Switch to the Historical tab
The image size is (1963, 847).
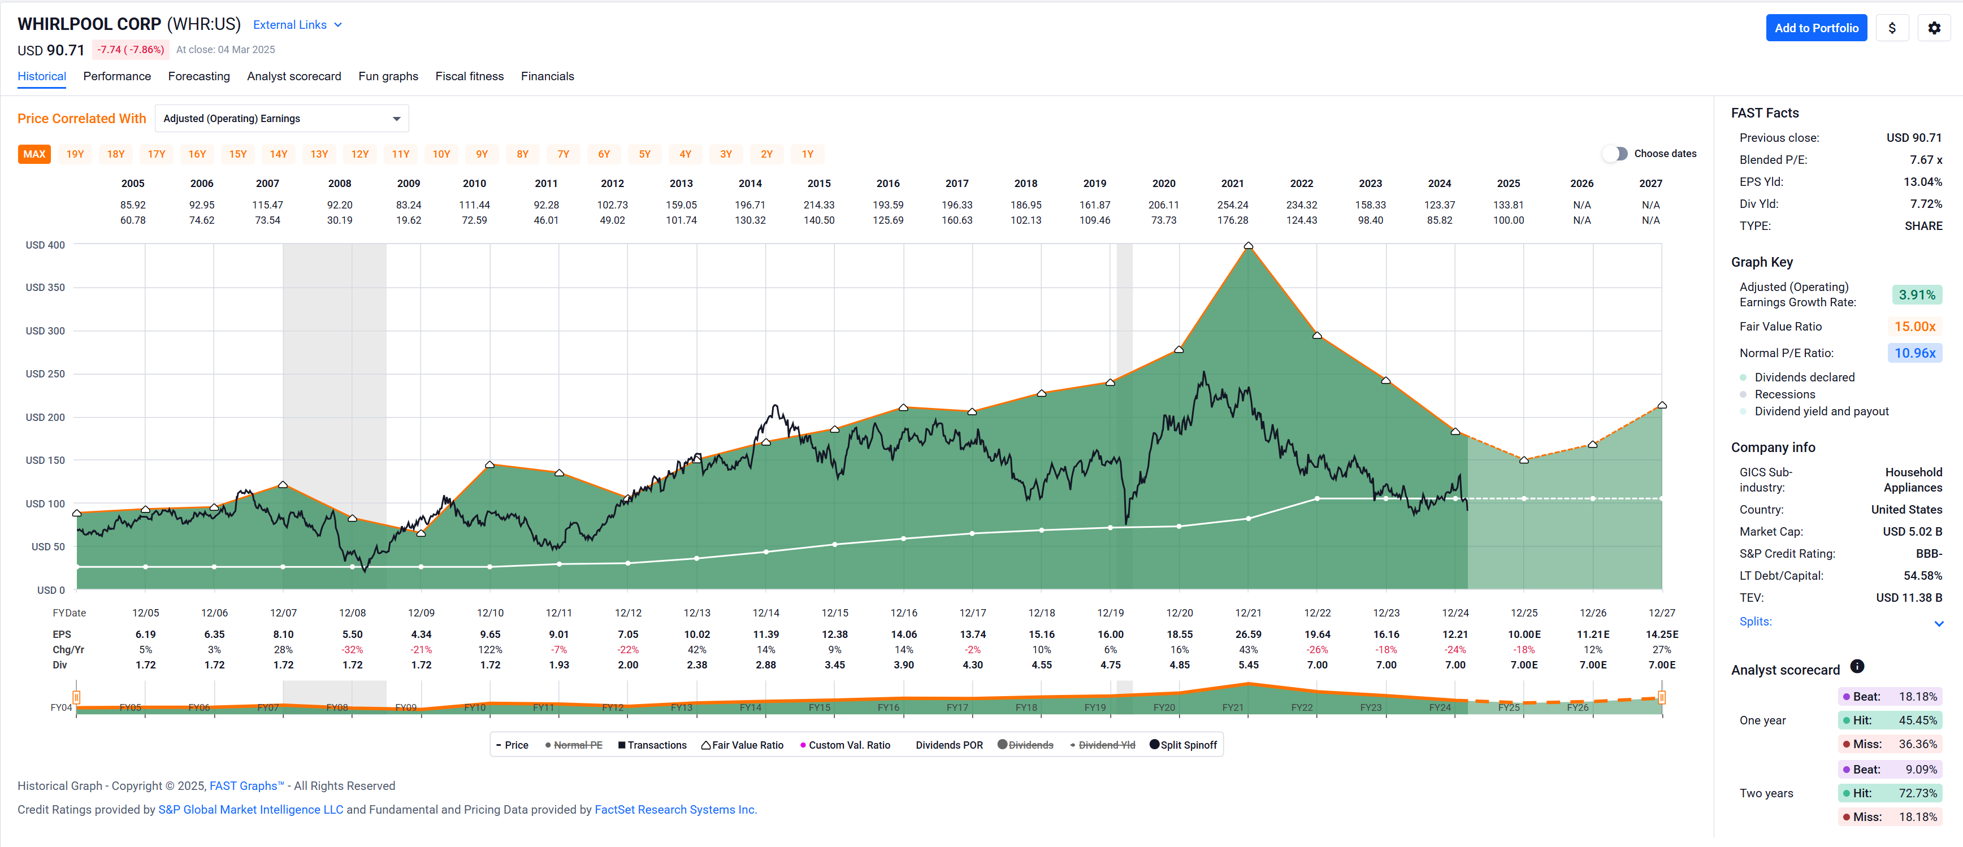coord(42,76)
